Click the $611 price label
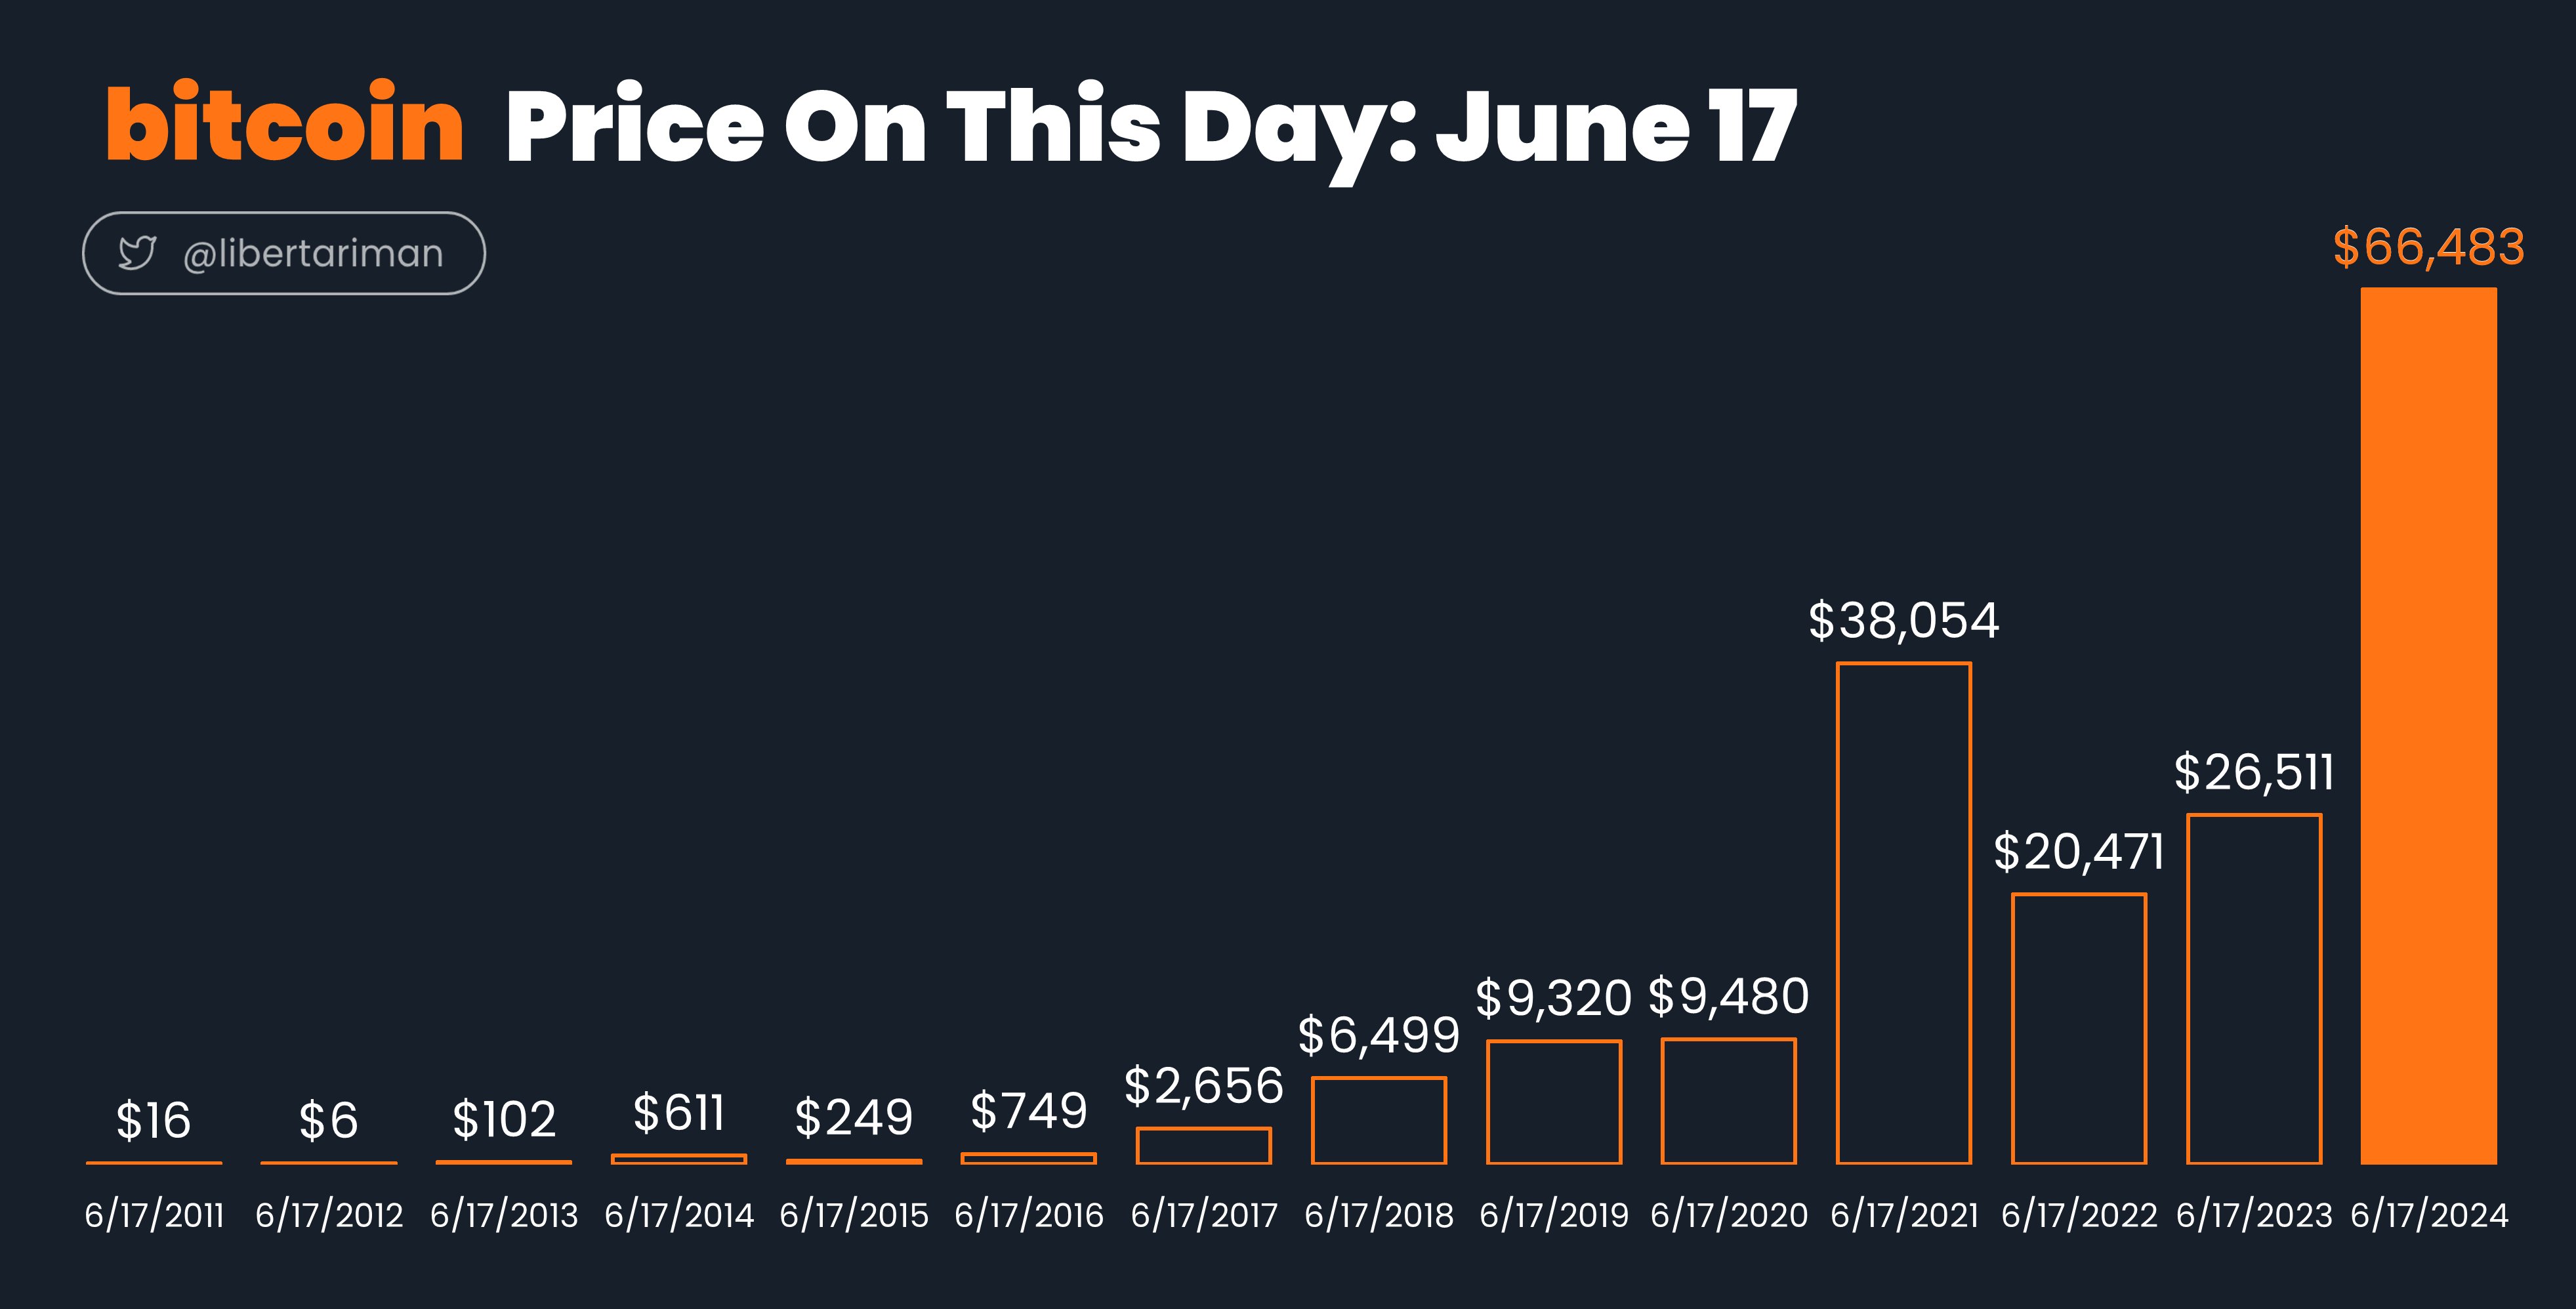The height and width of the screenshot is (1309, 2576). pyautogui.click(x=678, y=1113)
